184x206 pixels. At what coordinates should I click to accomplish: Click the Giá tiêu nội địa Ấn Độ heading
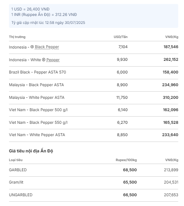click(31, 151)
